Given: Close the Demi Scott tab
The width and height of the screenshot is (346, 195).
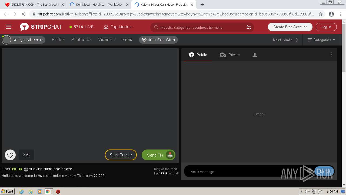Looking at the screenshot, I should [127, 5].
